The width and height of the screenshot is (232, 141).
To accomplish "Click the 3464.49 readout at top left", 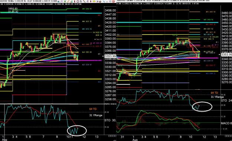I will [x=13, y=9].
